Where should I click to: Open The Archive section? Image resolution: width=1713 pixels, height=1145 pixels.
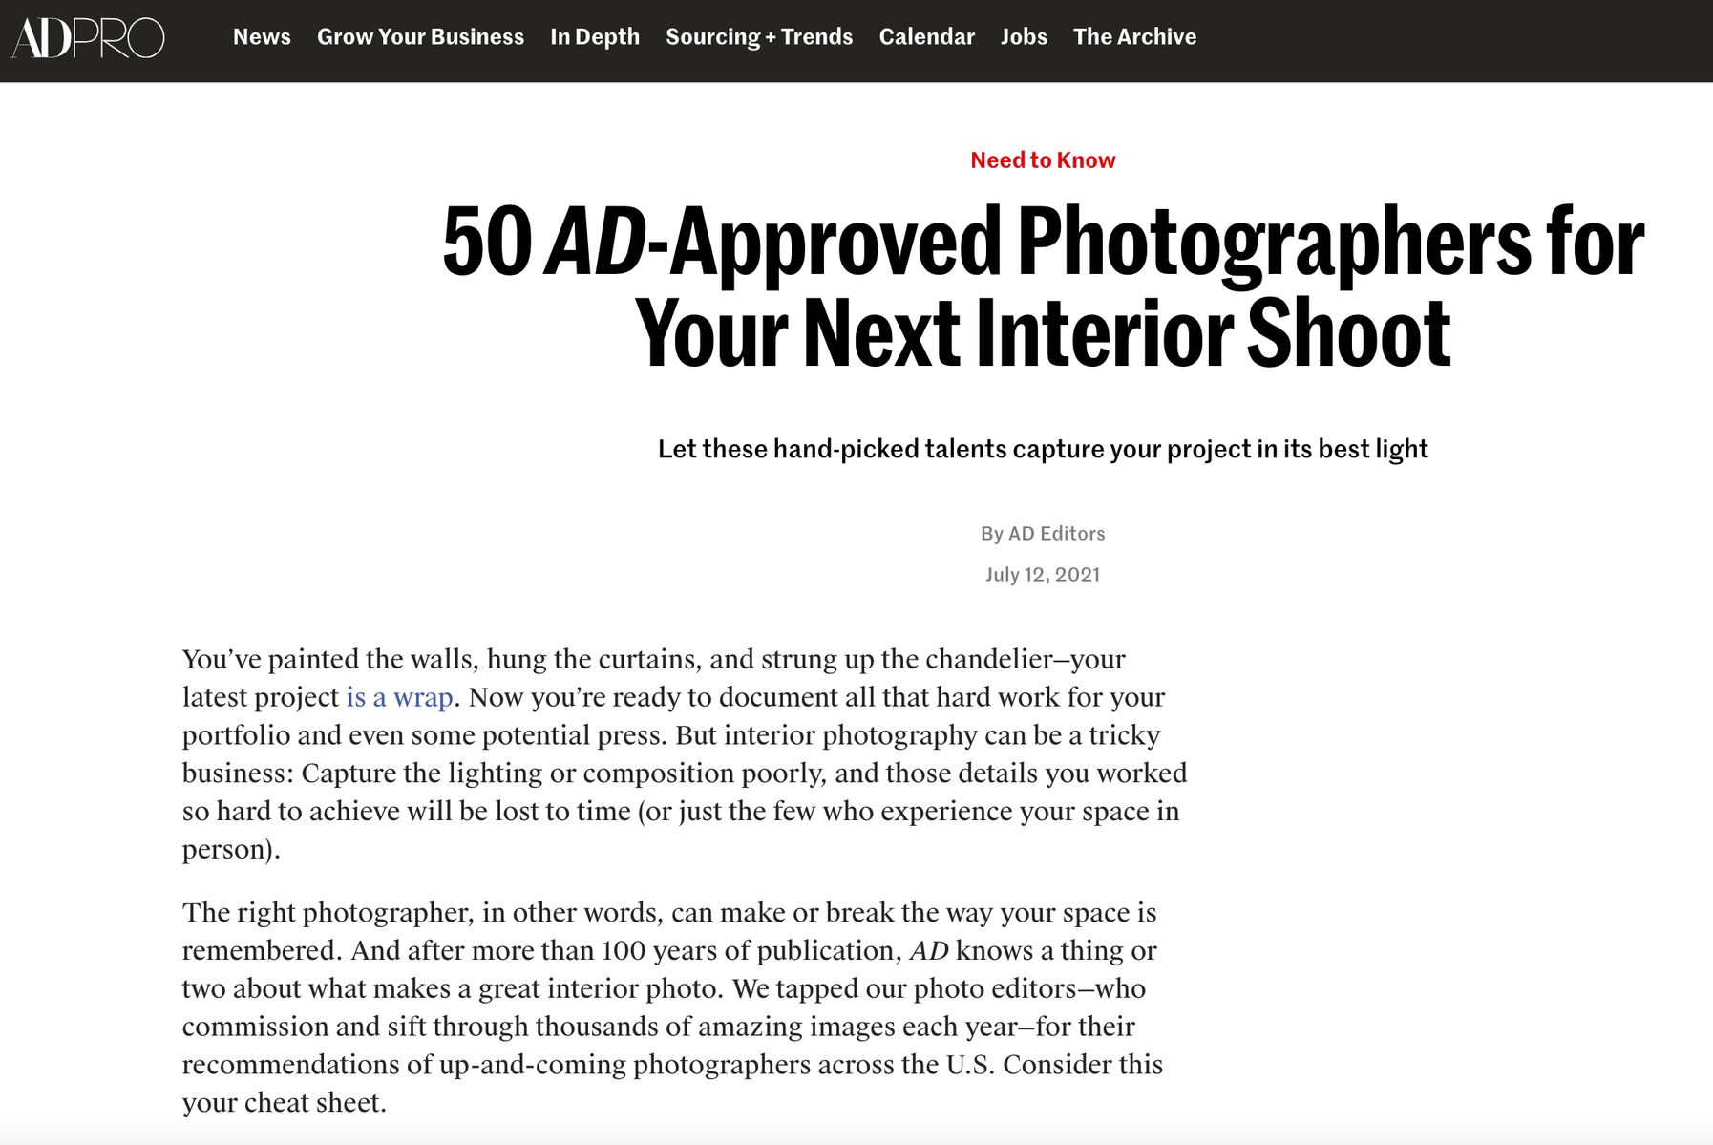point(1134,37)
